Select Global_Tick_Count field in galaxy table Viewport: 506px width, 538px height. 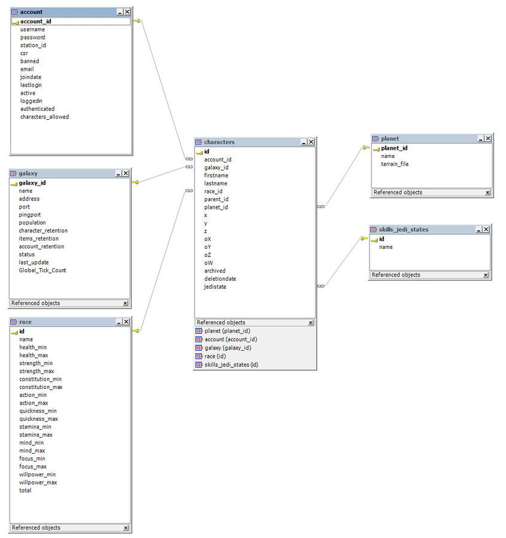(x=43, y=270)
